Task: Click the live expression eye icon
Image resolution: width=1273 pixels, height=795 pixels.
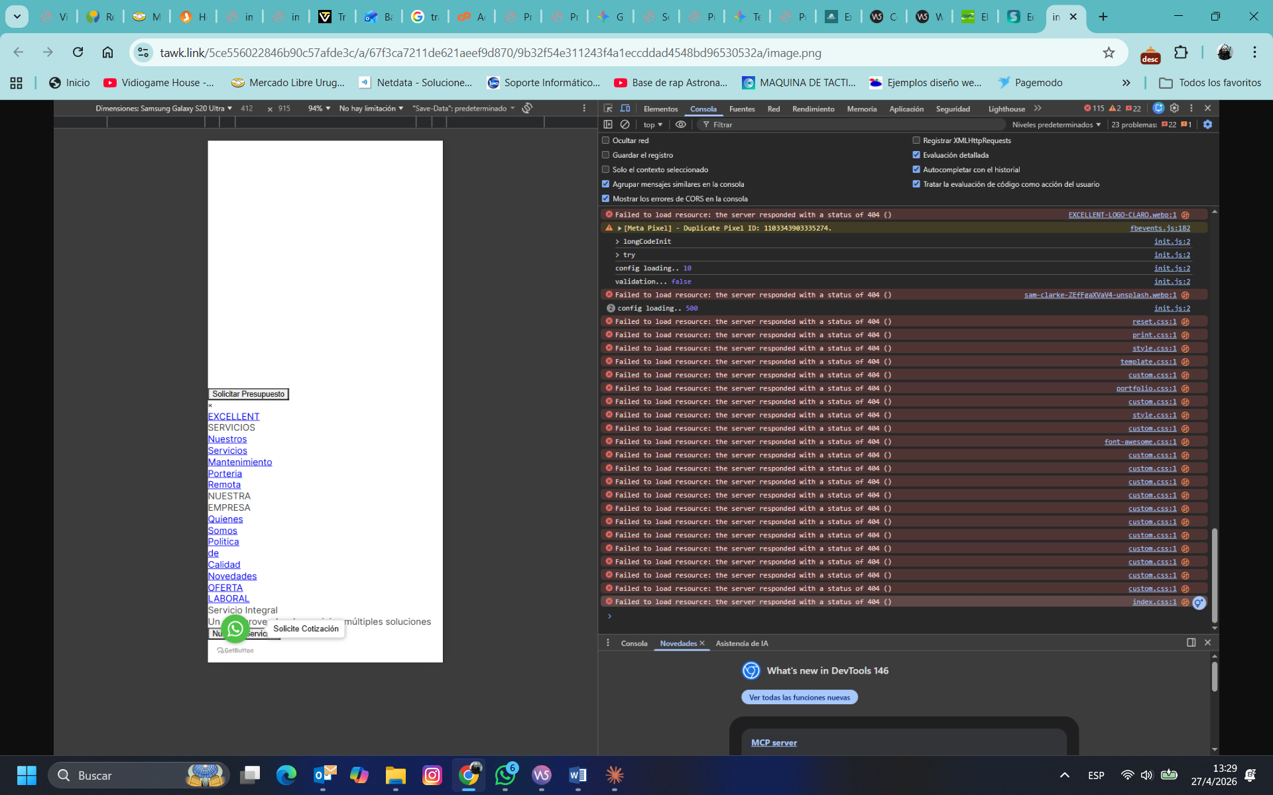Action: (680, 125)
